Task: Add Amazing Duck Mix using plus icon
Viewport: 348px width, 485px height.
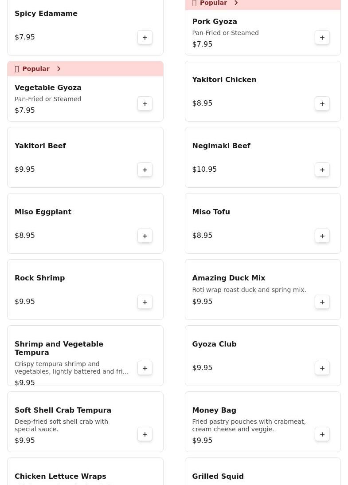Action: click(322, 302)
